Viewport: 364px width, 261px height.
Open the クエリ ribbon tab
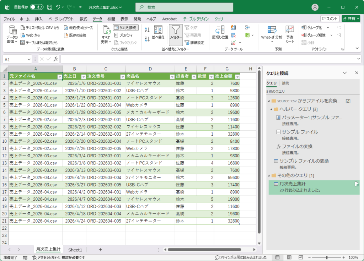[219, 19]
